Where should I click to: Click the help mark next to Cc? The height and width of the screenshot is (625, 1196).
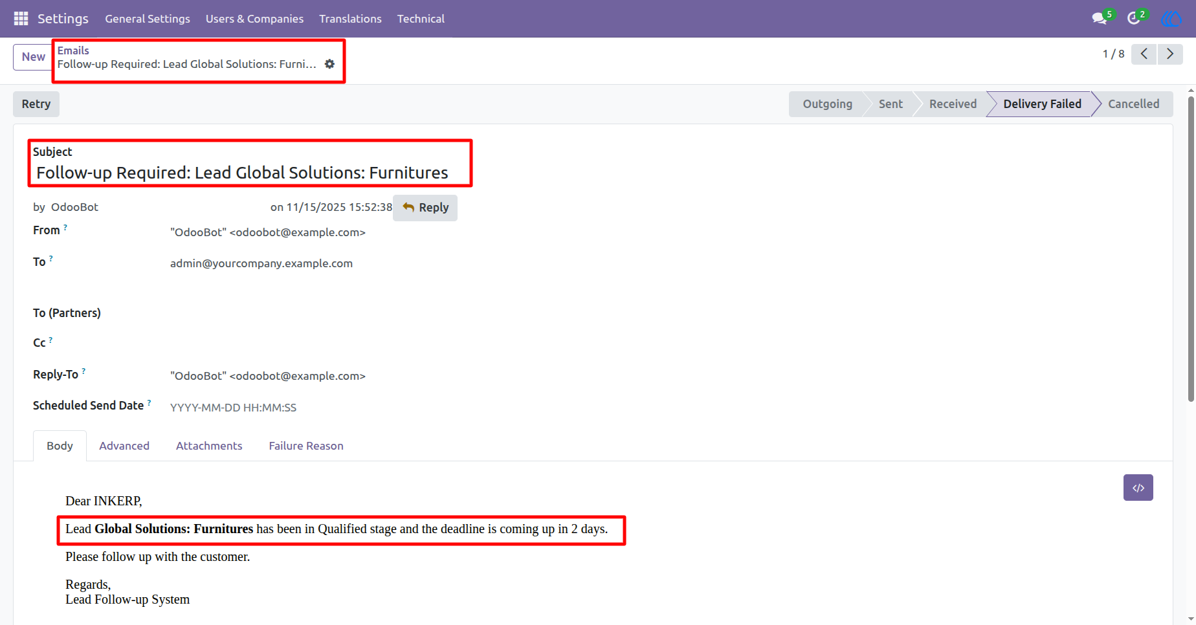(51, 339)
